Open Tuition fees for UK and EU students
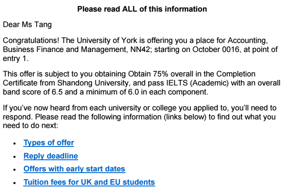Image resolution: width=287 pixels, height=192 pixels. click(89, 182)
